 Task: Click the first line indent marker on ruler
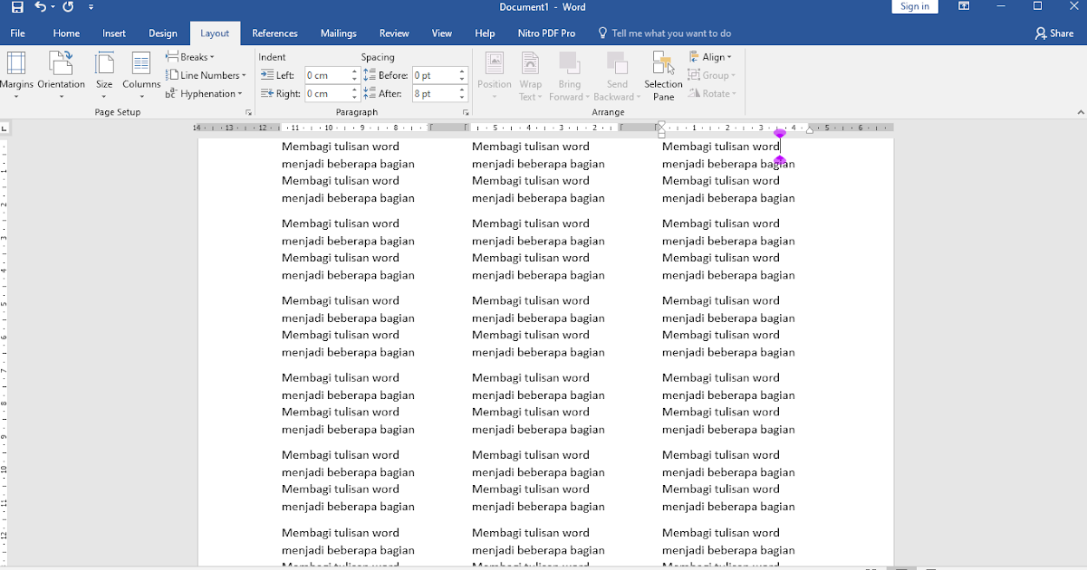(x=661, y=125)
